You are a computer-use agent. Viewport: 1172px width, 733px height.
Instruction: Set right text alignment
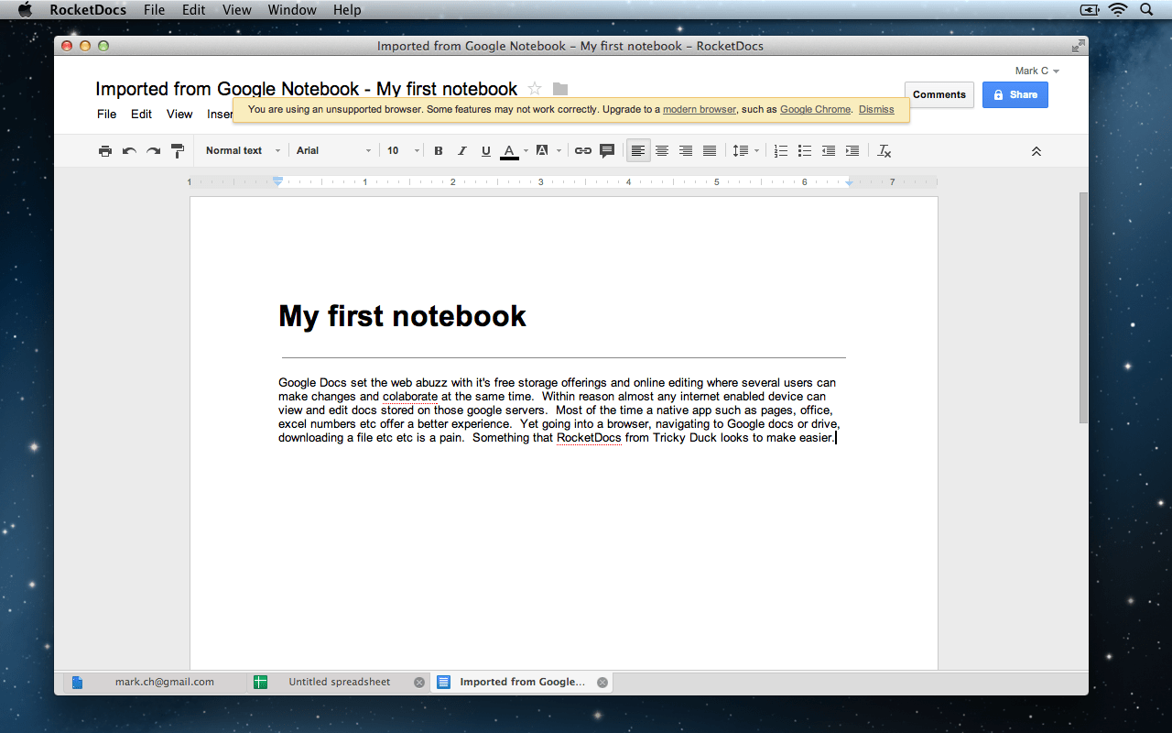coord(686,151)
